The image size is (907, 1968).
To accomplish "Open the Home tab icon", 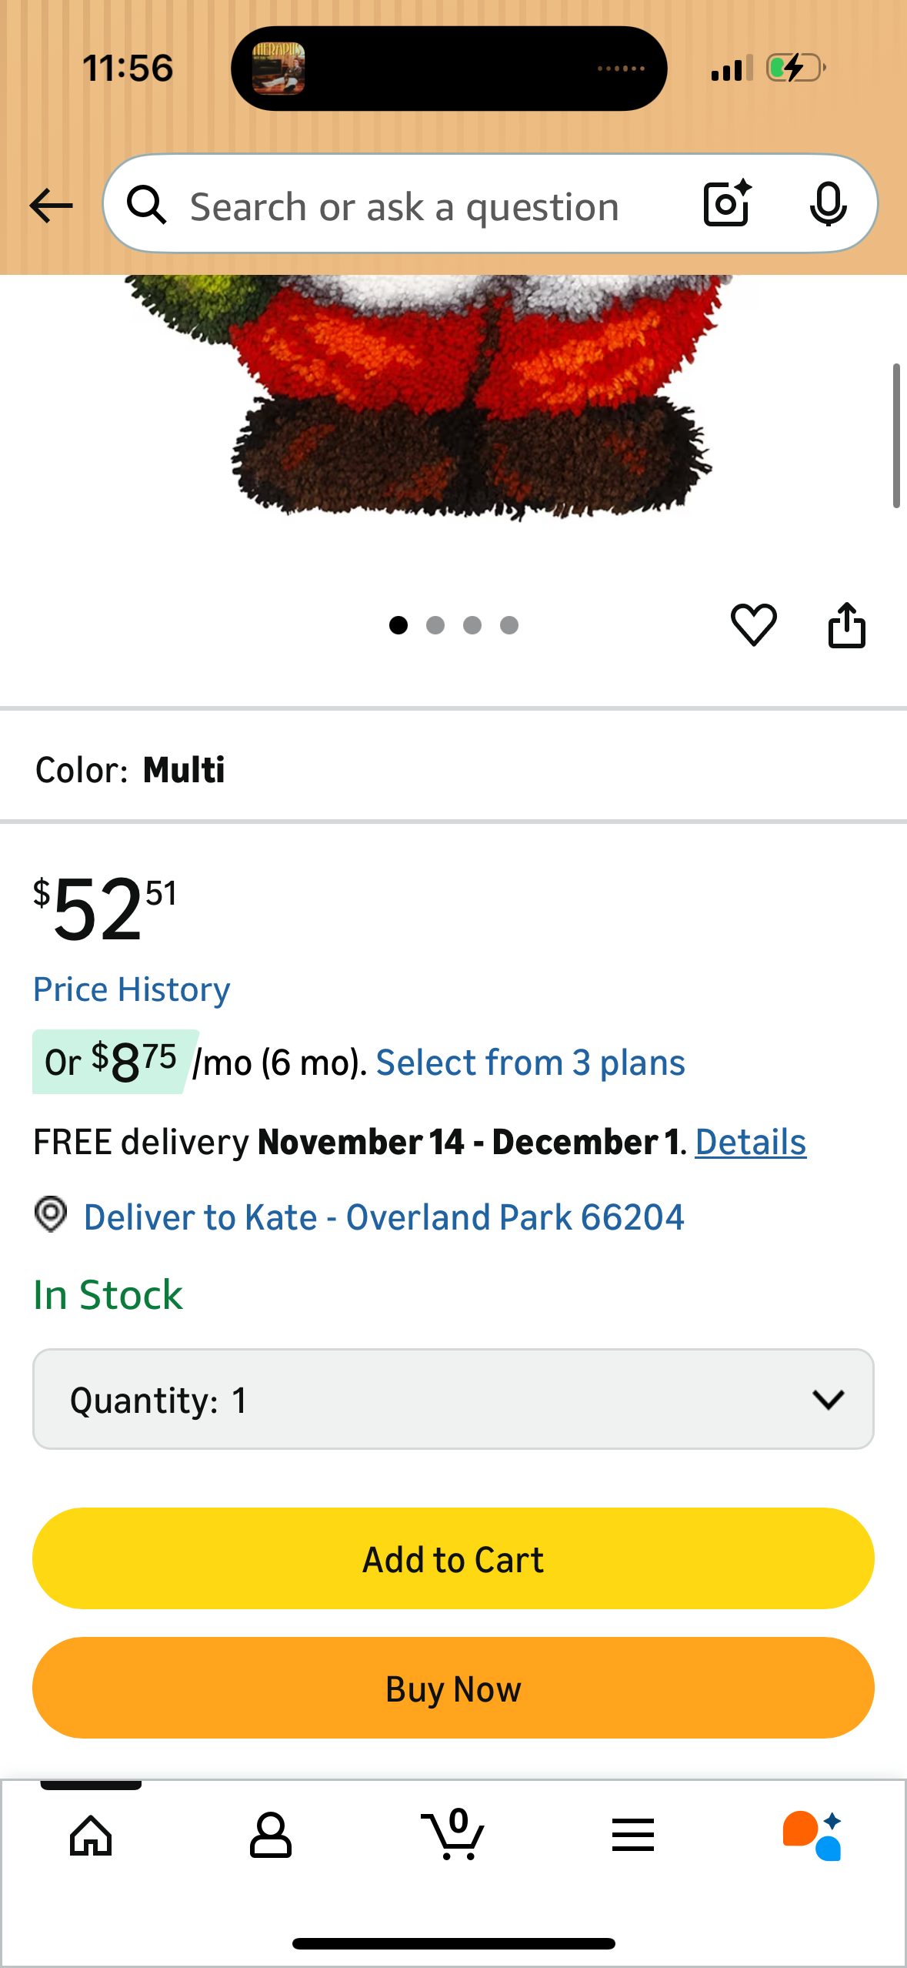I will (91, 1835).
